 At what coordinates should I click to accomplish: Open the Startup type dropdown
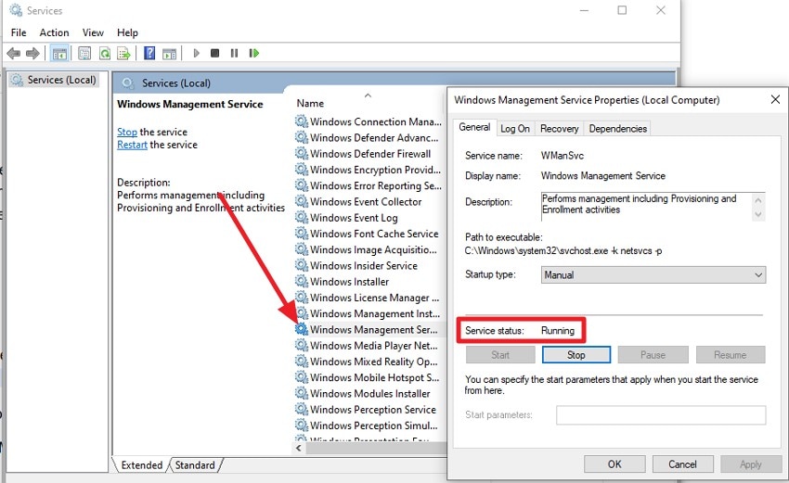click(653, 275)
